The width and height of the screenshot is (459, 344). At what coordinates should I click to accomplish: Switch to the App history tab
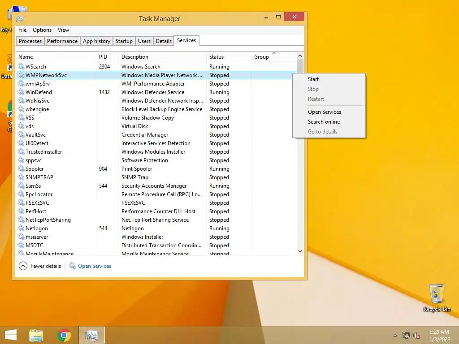point(97,41)
